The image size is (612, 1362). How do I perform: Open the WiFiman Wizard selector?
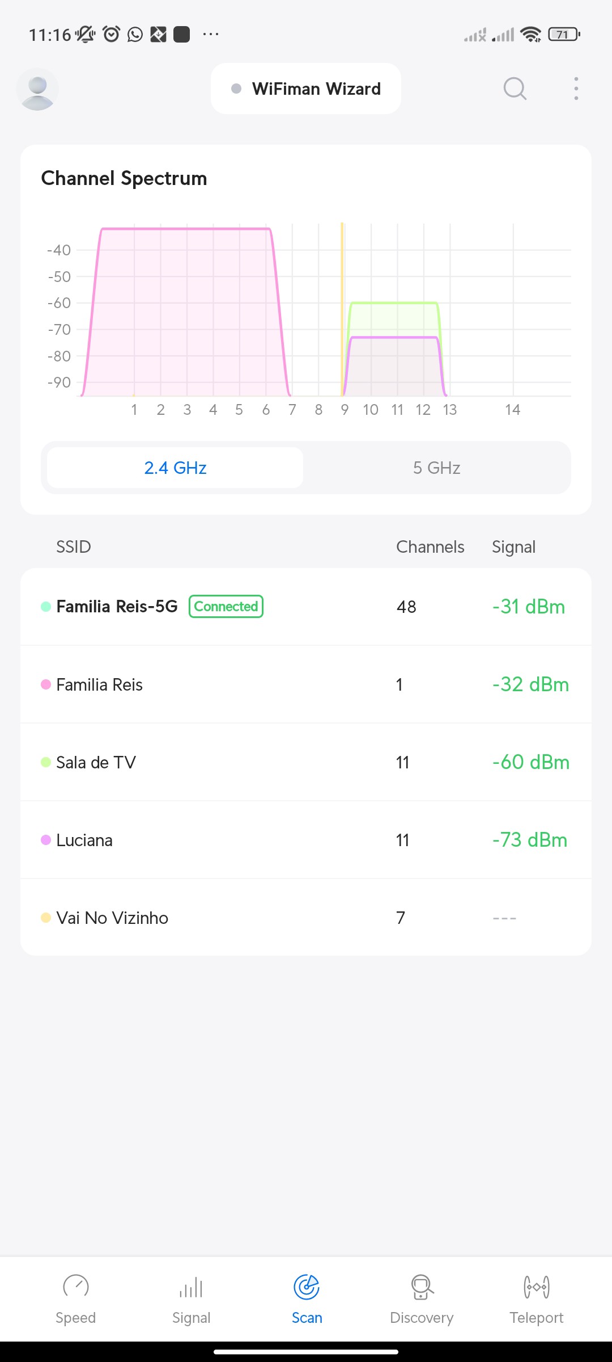[306, 89]
